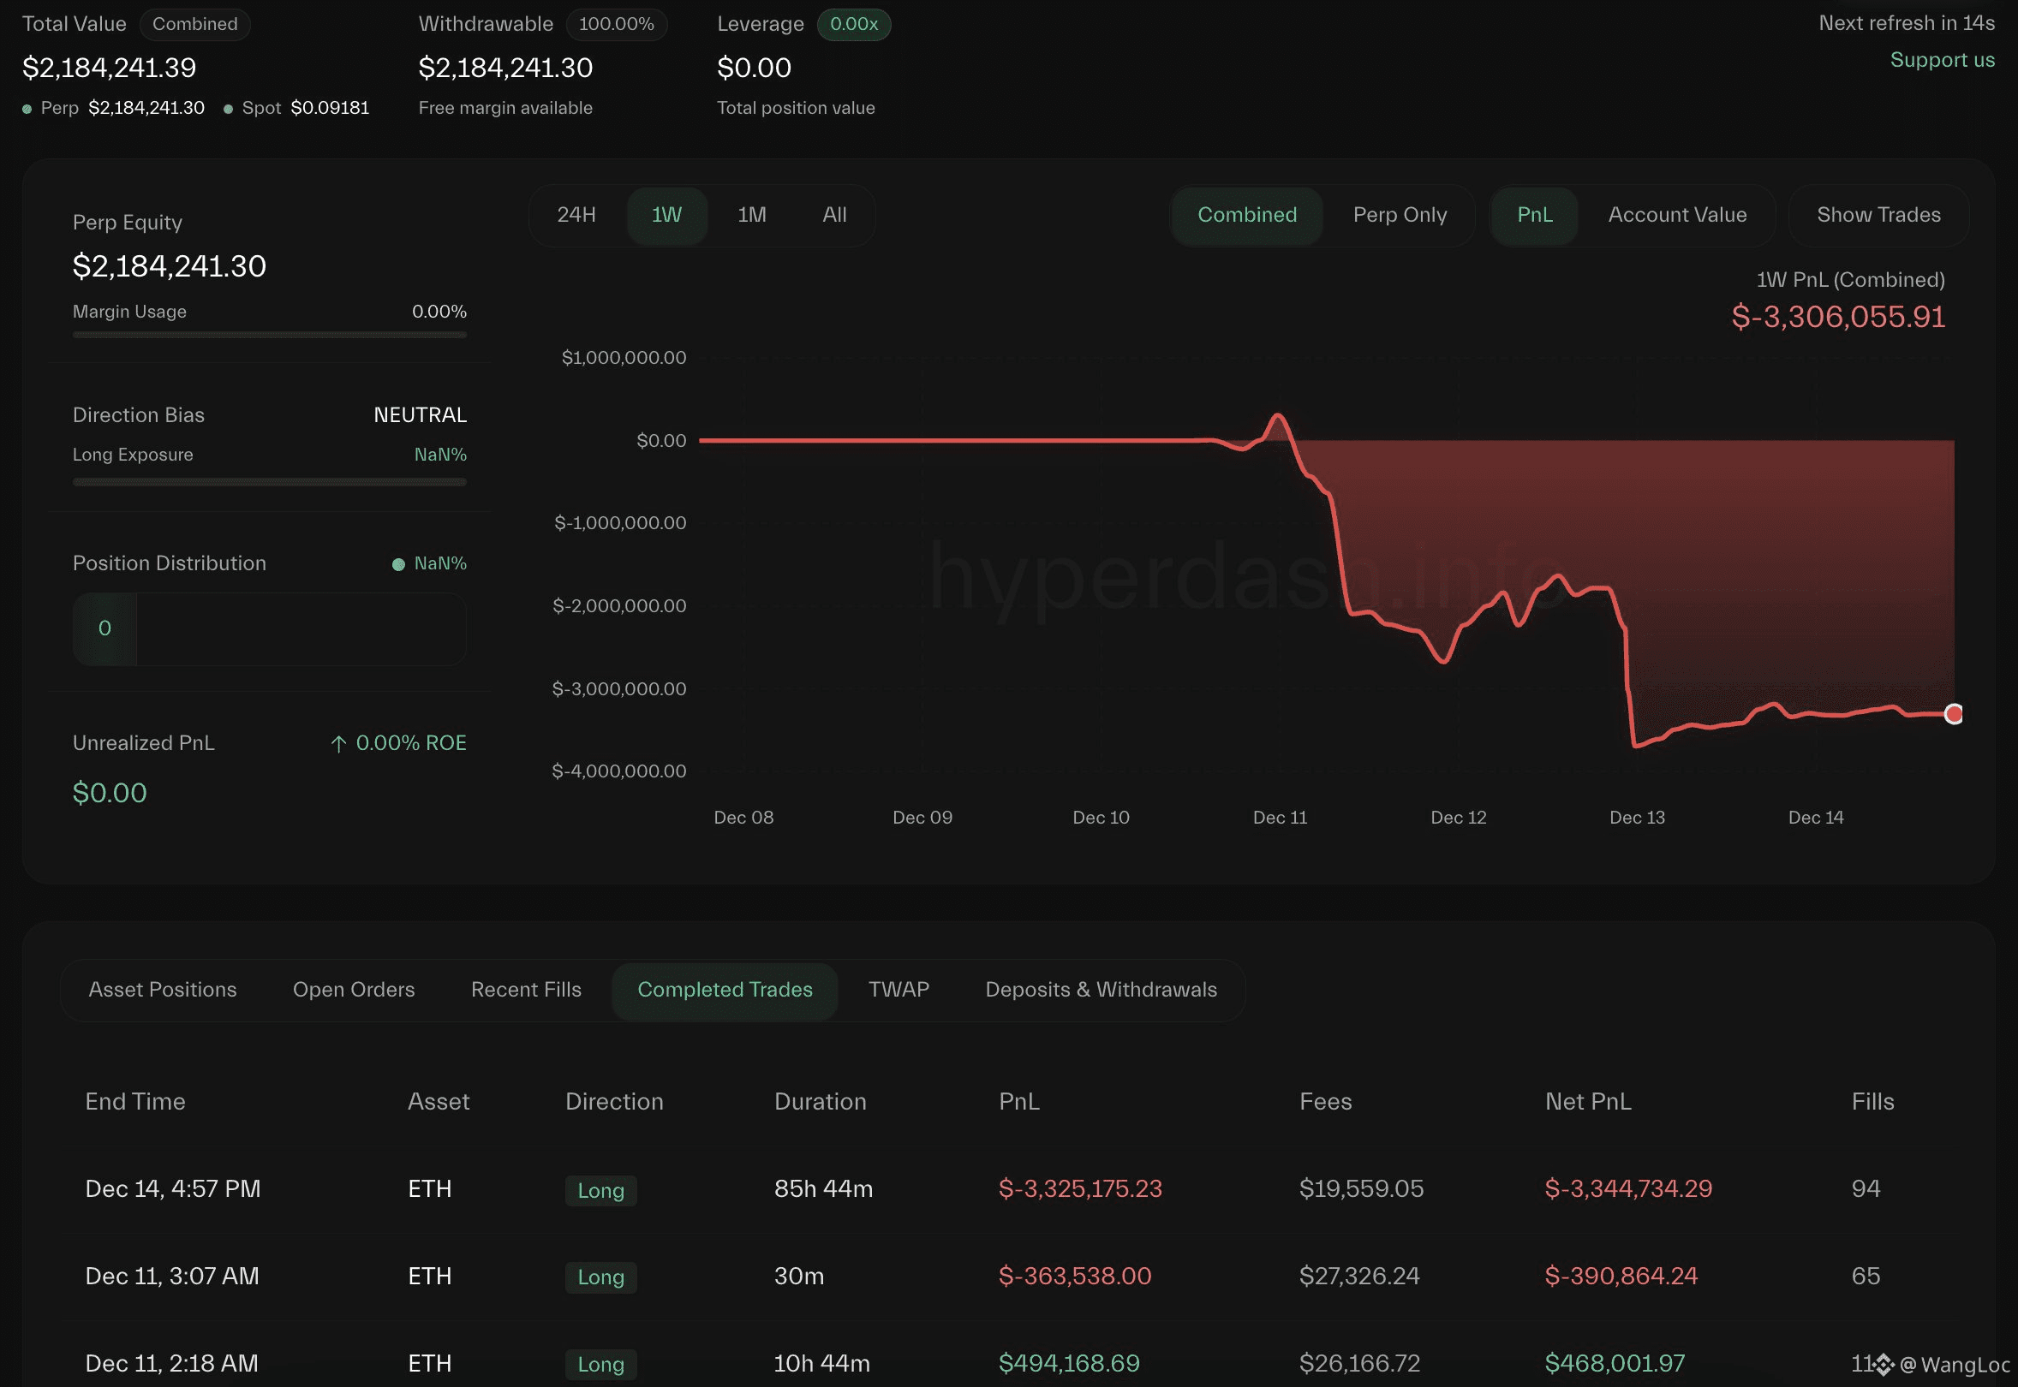The image size is (2018, 1387).
Task: Sort by Net PnL column header
Action: point(1588,1102)
